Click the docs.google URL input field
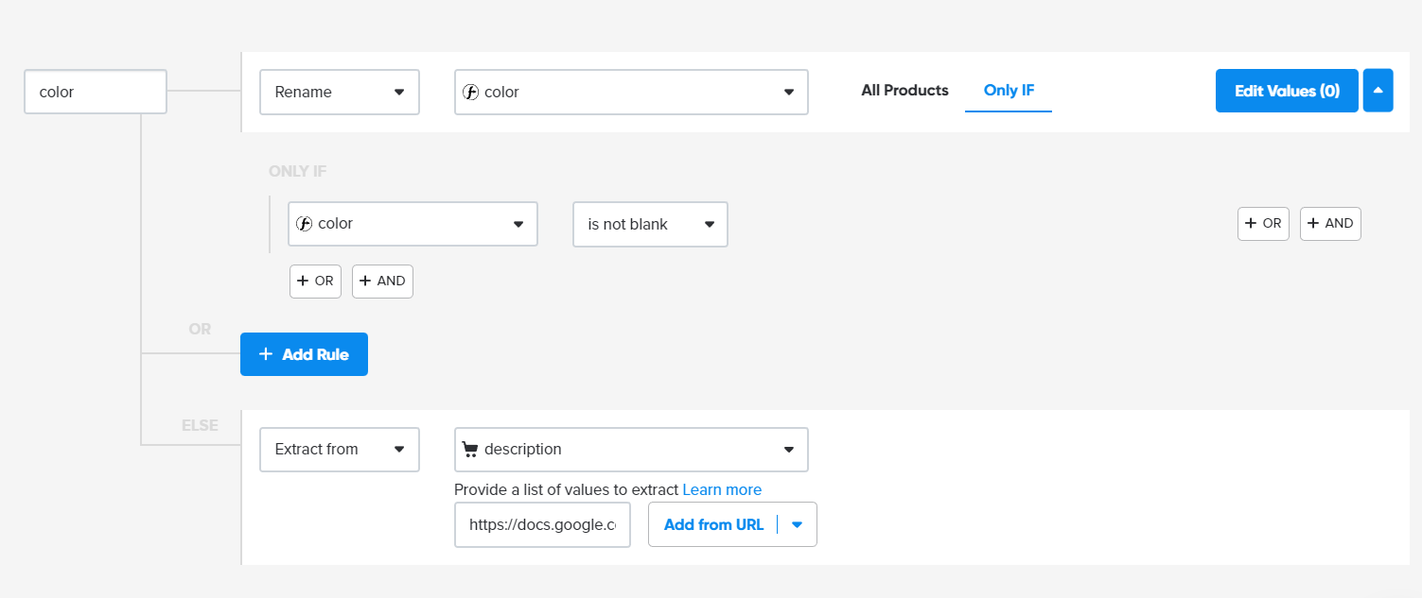The height and width of the screenshot is (598, 1422). 542,524
